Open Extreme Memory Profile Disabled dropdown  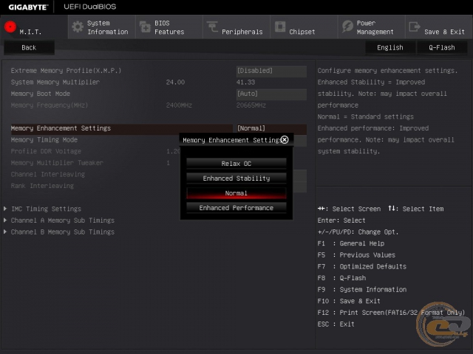coord(271,71)
